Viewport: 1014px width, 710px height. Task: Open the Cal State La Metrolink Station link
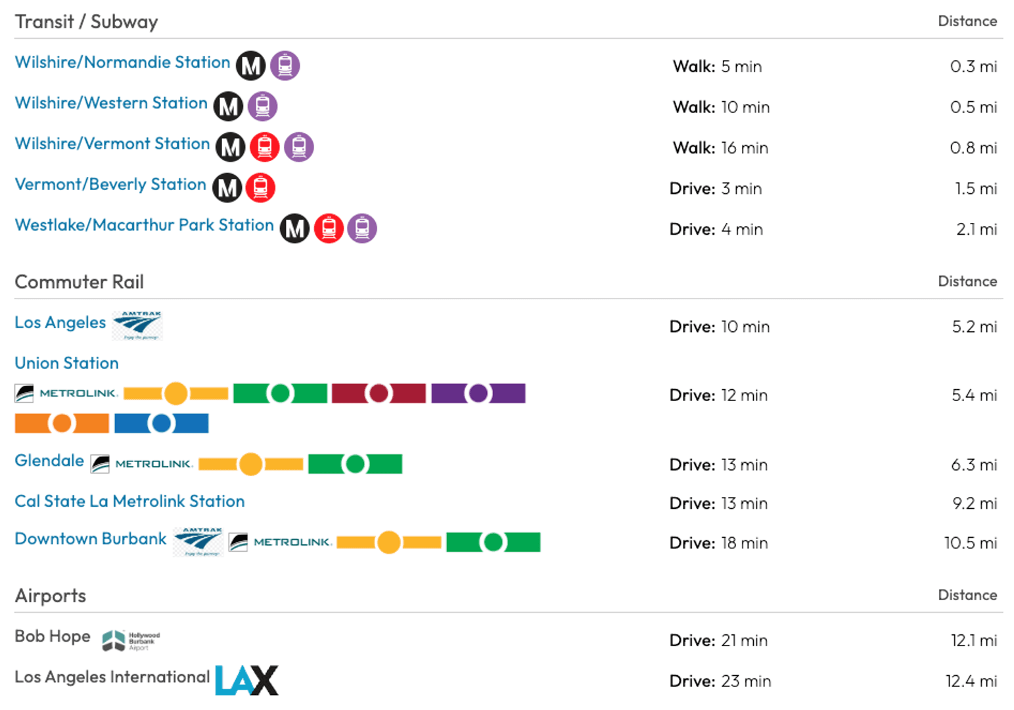129,502
